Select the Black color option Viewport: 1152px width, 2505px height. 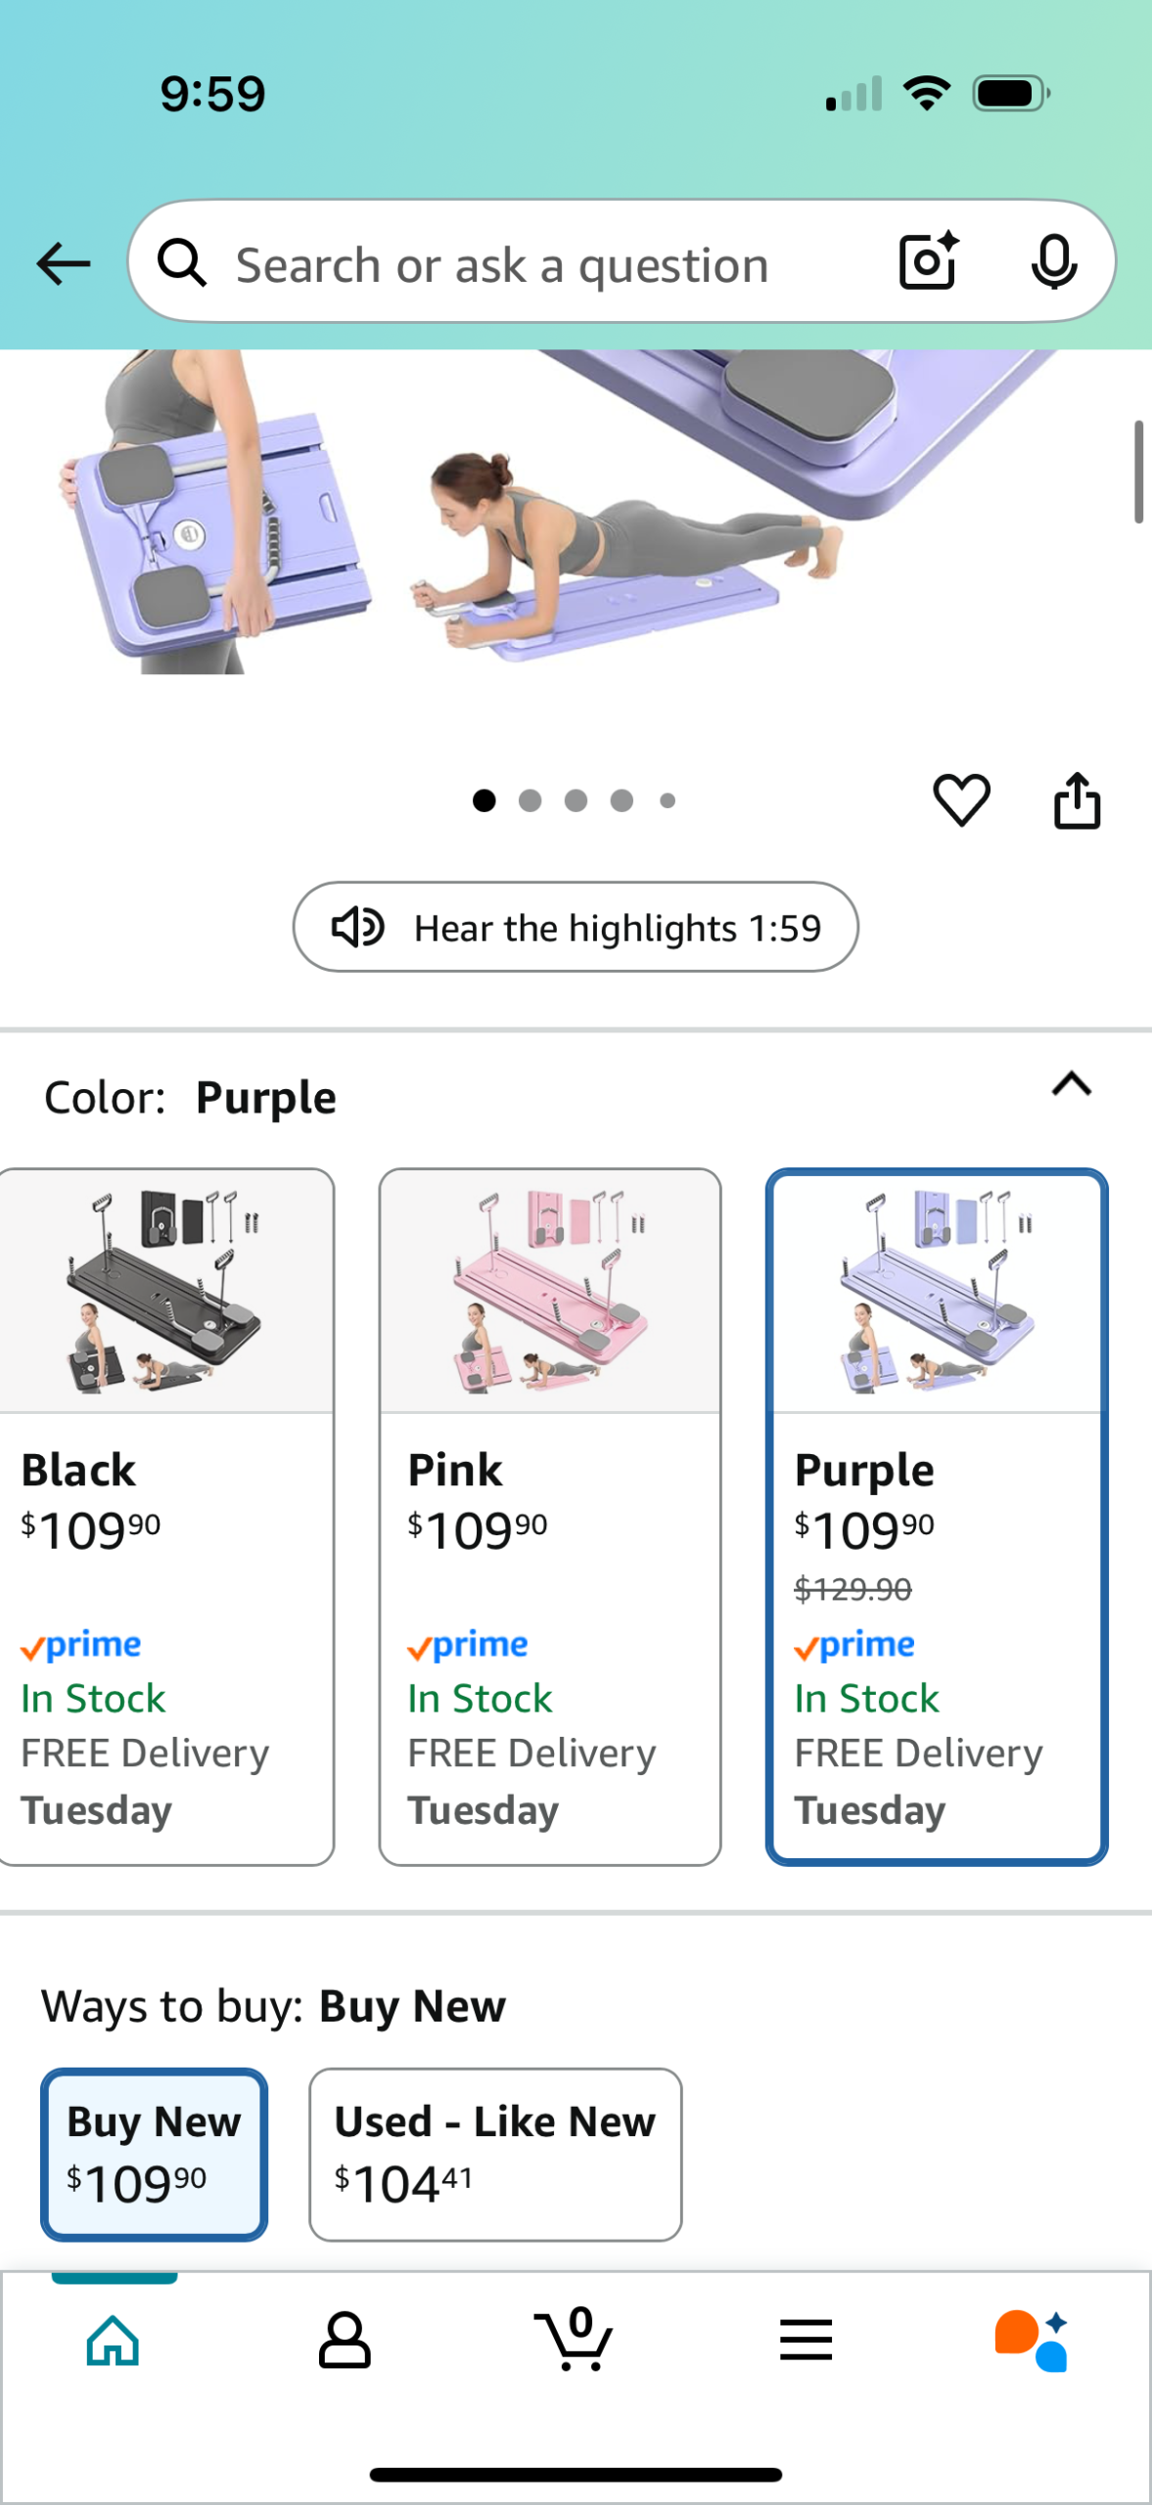pos(165,1517)
